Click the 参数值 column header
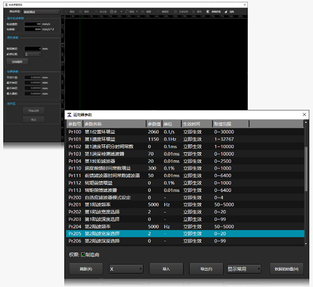Viewport: 313px width, 287px height. coord(154,124)
